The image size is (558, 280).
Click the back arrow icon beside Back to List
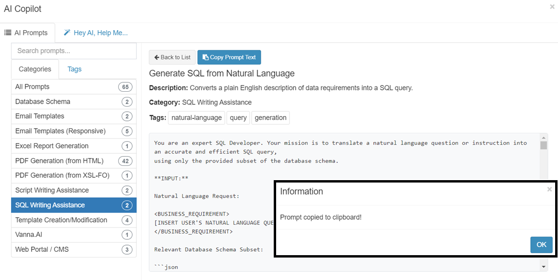point(157,57)
